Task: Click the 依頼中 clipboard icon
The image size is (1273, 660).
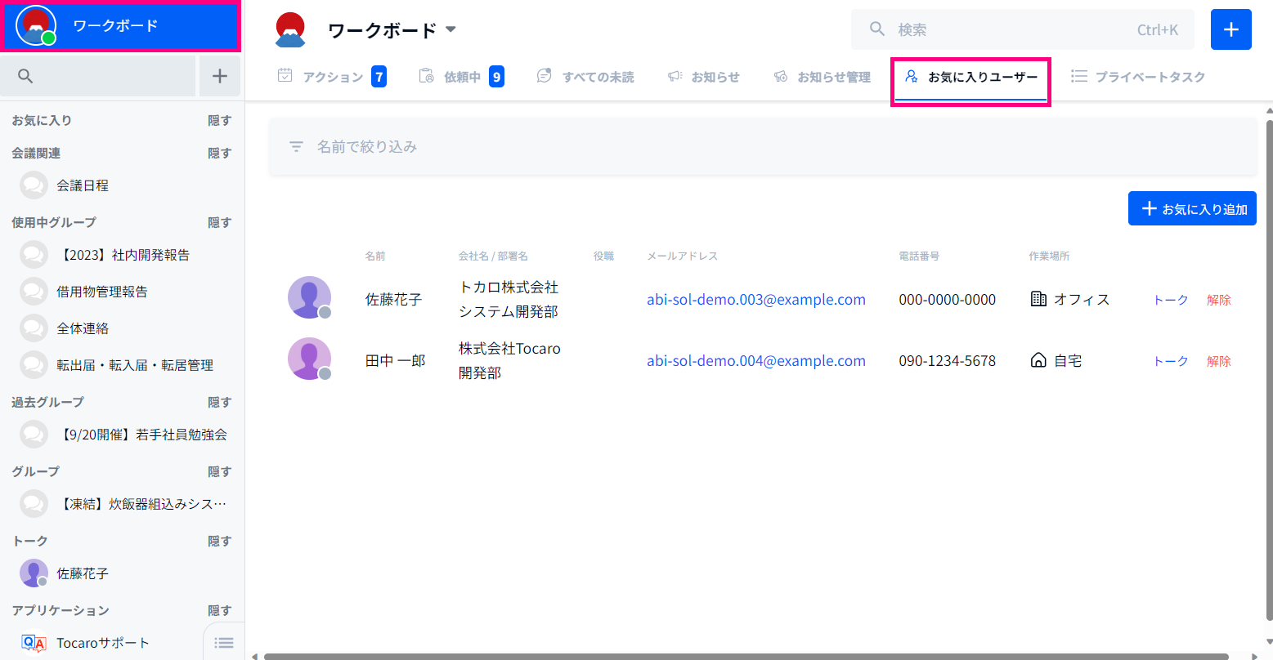Action: click(x=426, y=75)
